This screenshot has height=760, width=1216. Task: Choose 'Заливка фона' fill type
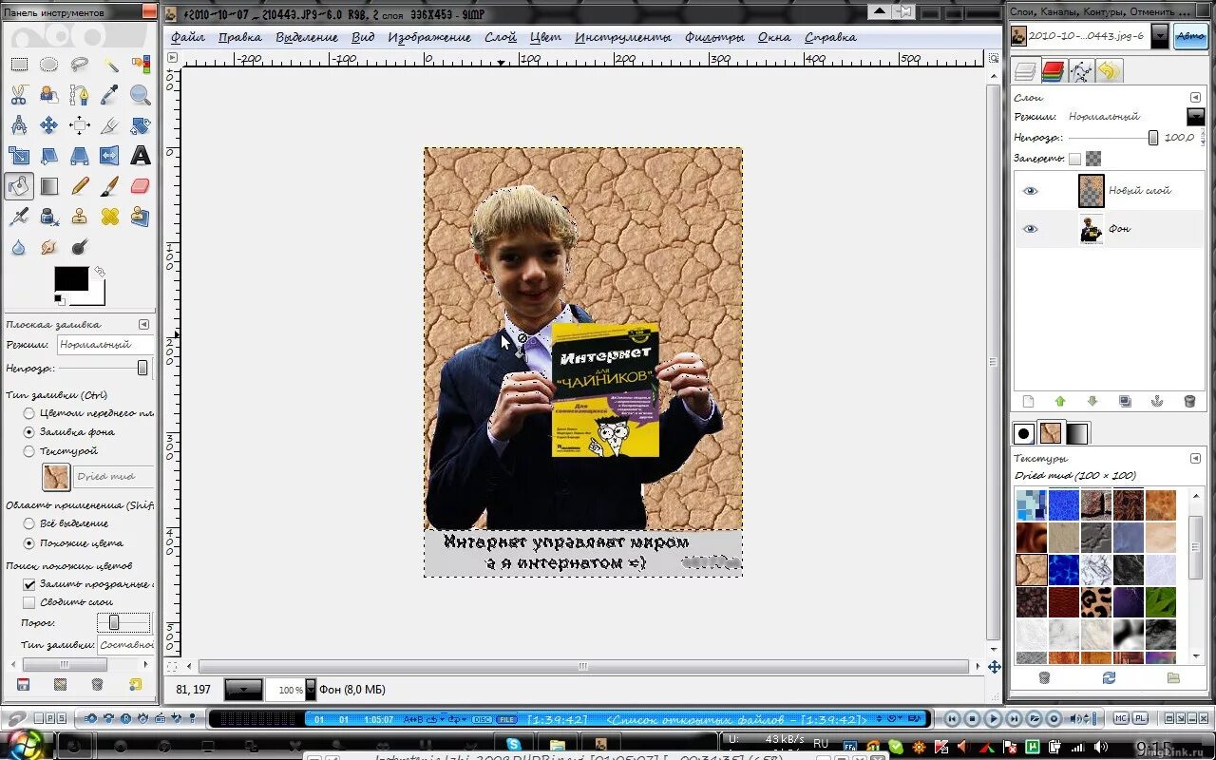coord(29,431)
